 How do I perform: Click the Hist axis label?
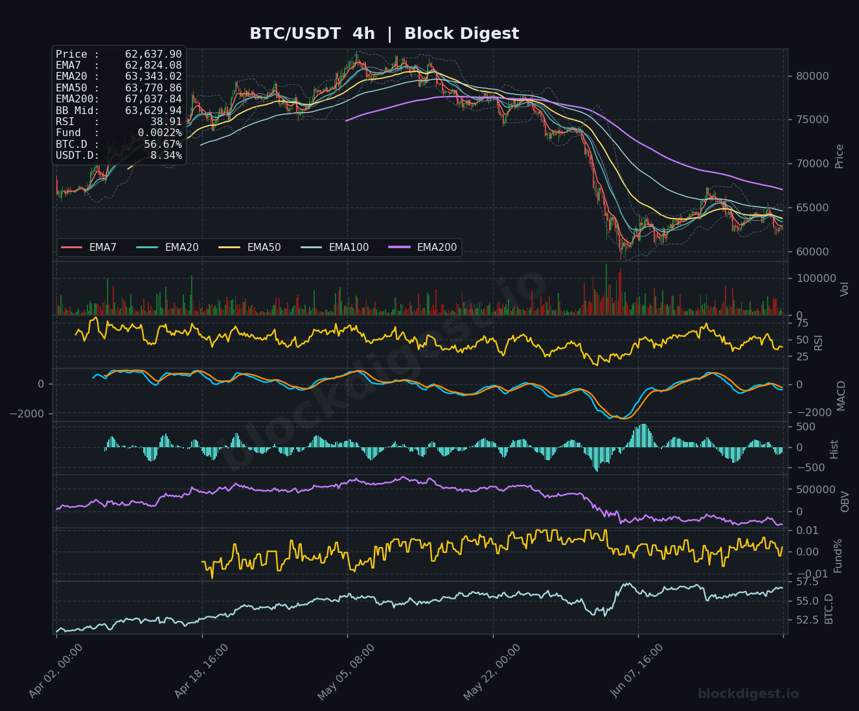coord(834,449)
